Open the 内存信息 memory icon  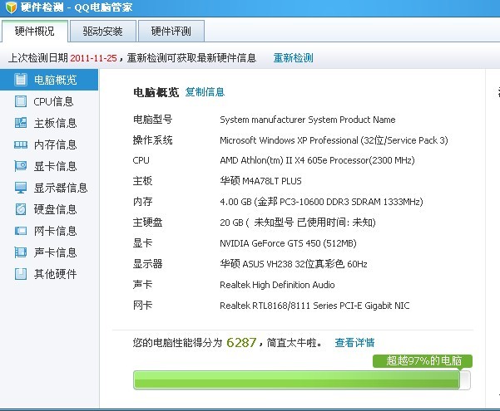[21, 144]
